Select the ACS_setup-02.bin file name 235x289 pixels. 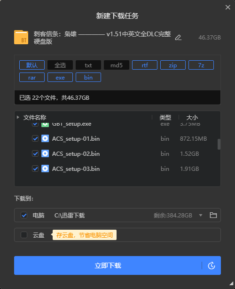(x=76, y=154)
